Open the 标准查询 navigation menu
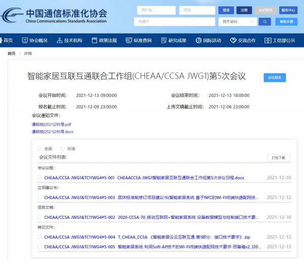 click(139, 41)
